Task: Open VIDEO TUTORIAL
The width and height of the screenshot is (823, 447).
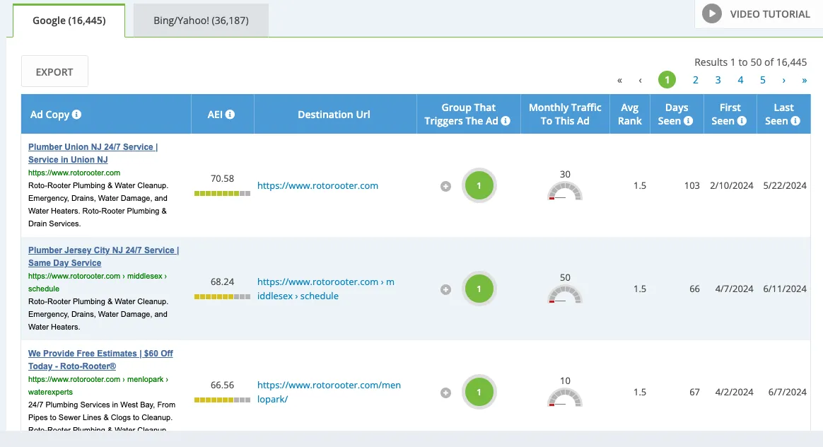Action: [x=759, y=14]
